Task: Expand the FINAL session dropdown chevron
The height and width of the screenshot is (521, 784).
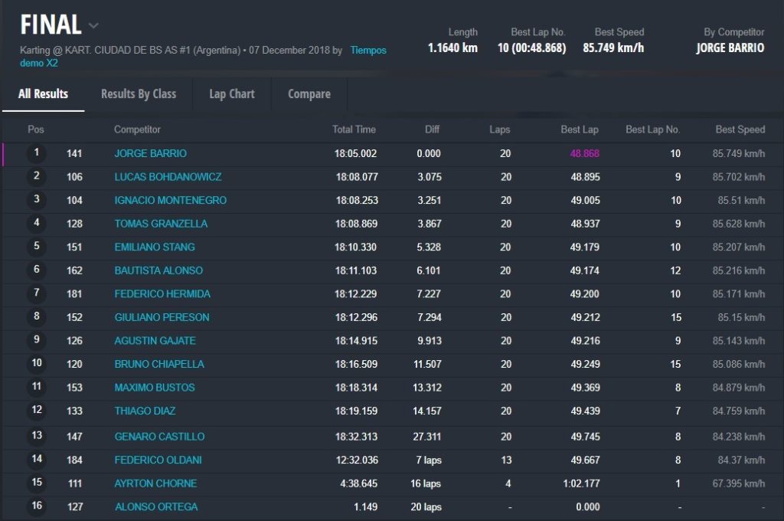Action: [x=93, y=25]
